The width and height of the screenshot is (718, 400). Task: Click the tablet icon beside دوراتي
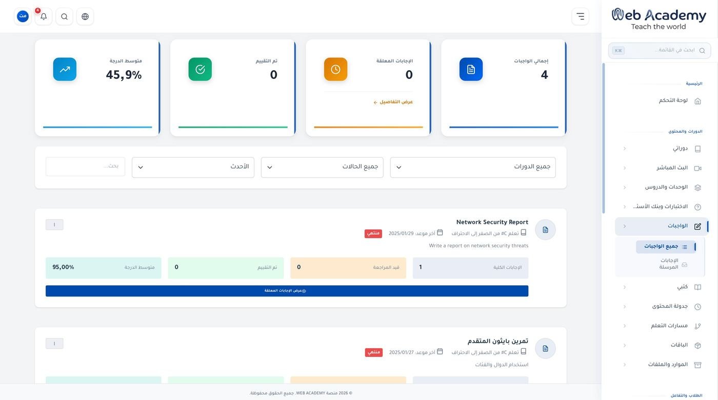click(x=697, y=149)
